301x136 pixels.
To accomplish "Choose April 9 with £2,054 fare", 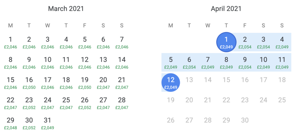I will coord(245,62).
